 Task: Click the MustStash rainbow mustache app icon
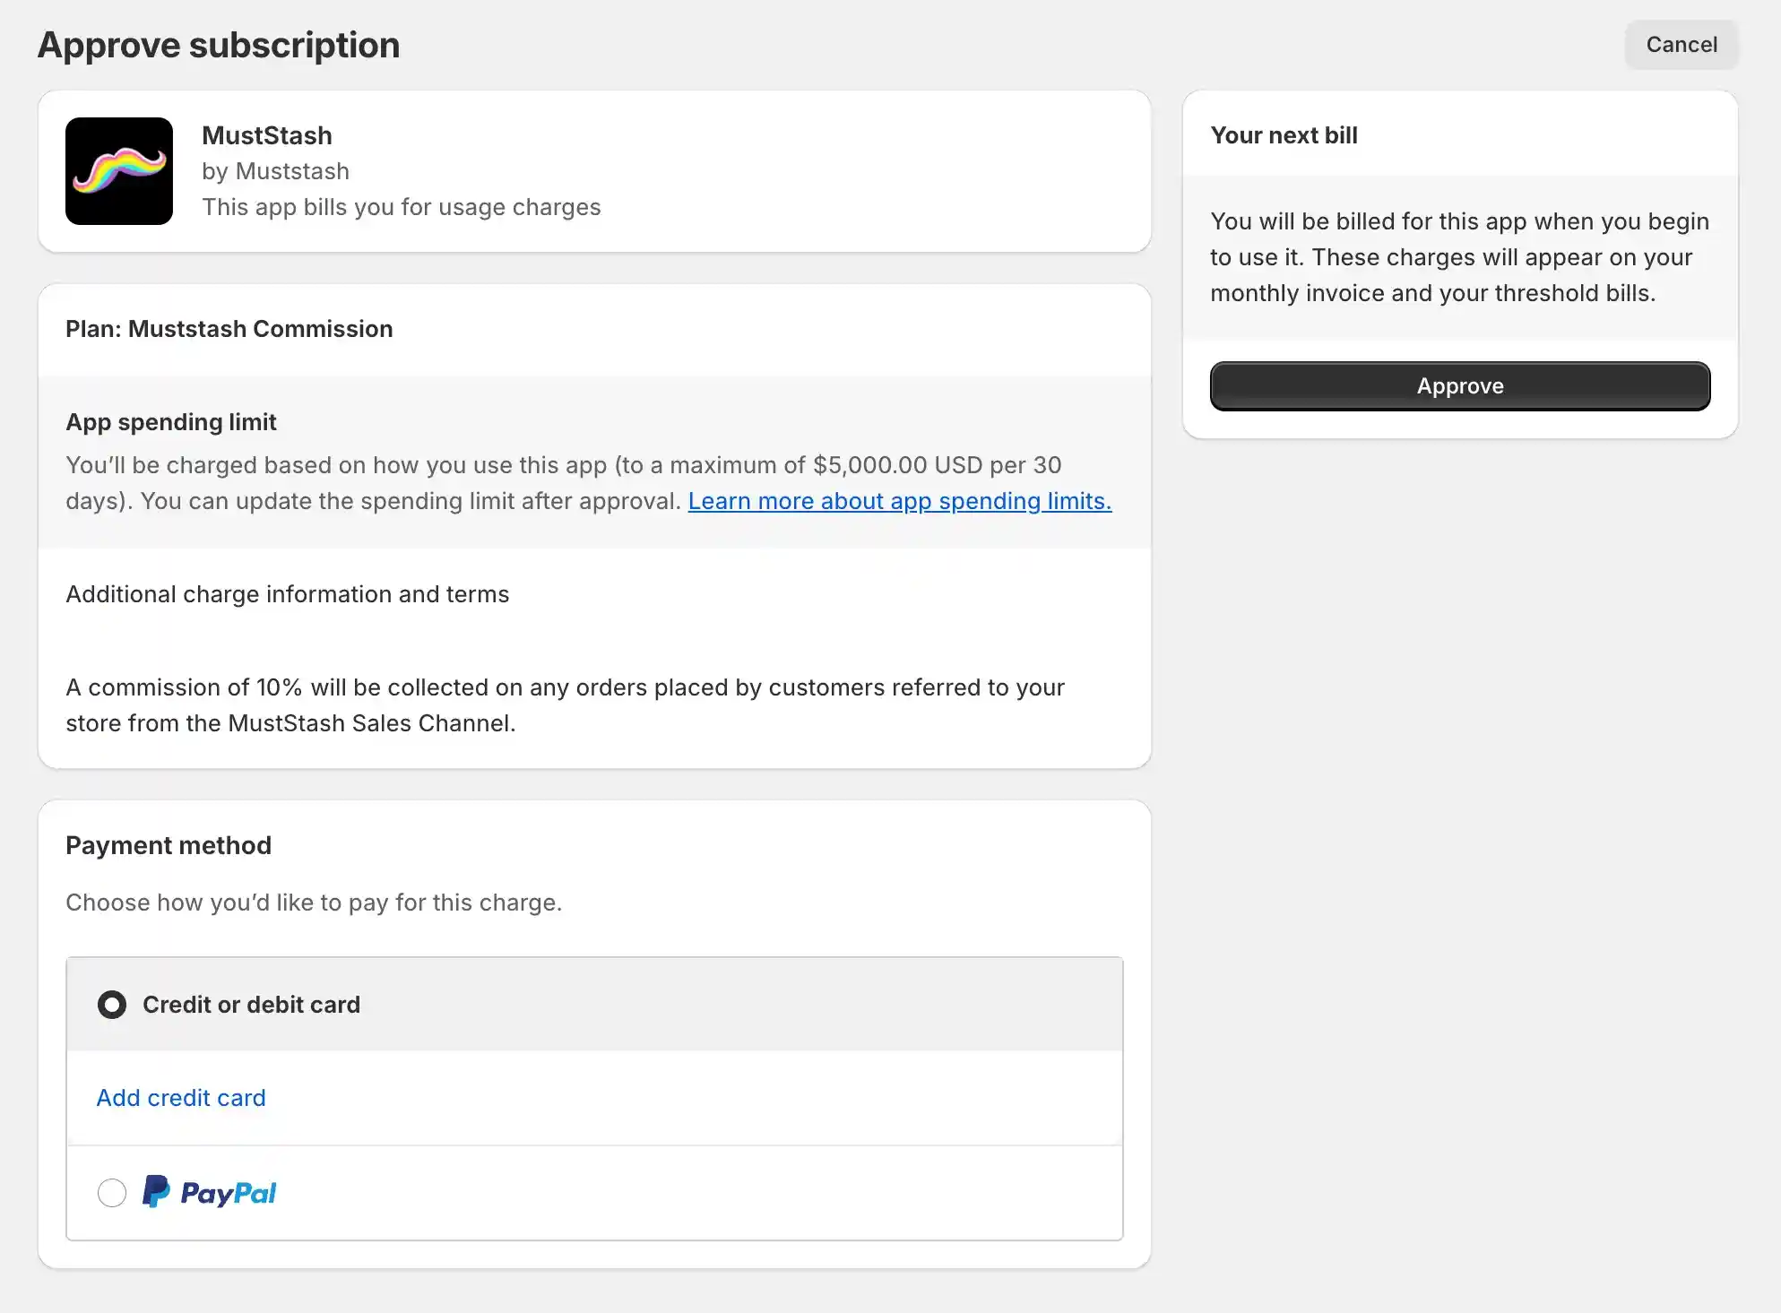coord(119,171)
